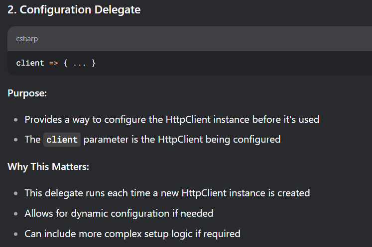
Task: Click the { ... } braces in code
Action: tap(80, 63)
